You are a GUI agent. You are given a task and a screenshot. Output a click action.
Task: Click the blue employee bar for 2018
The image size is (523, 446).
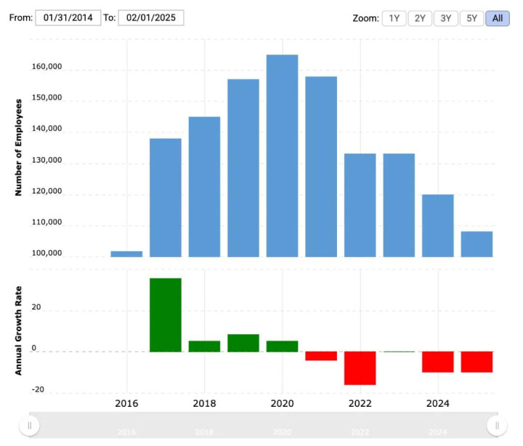coord(204,187)
